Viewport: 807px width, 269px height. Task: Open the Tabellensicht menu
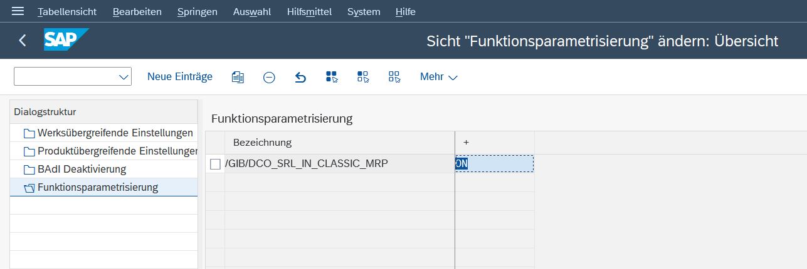[67, 12]
